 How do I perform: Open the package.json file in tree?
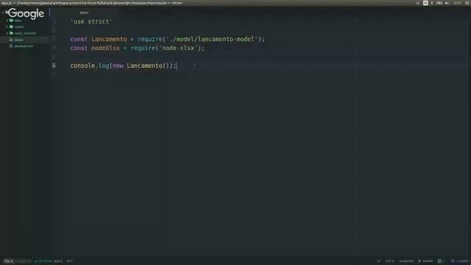click(x=24, y=46)
